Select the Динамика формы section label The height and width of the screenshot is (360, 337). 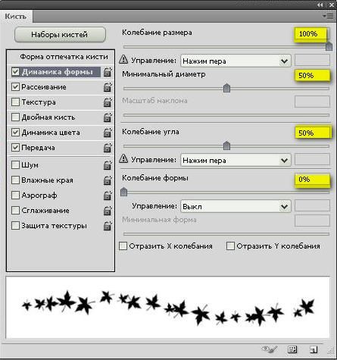click(57, 72)
